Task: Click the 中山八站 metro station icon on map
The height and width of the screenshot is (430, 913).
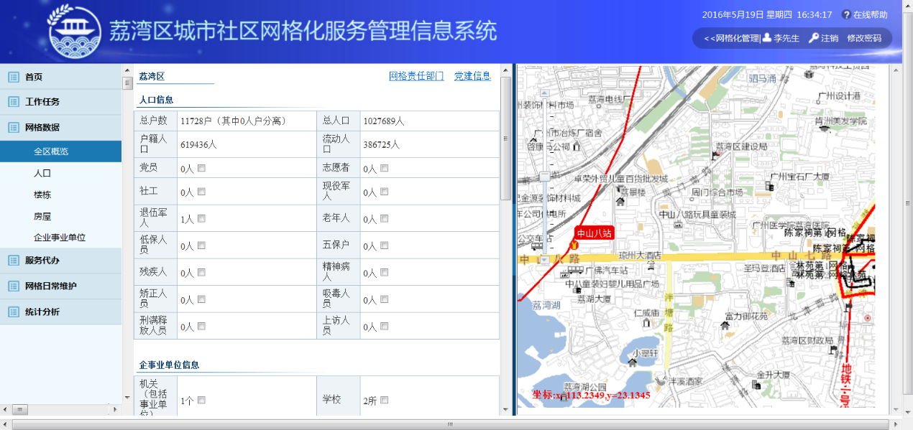Action: (x=574, y=246)
